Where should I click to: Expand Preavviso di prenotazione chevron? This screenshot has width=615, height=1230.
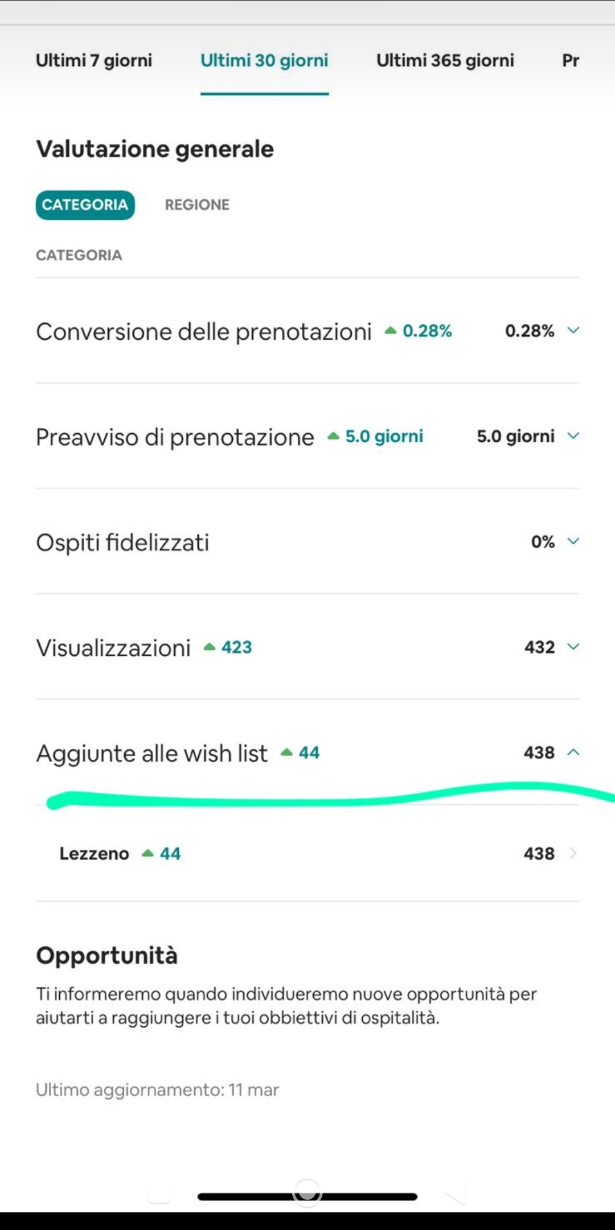(x=573, y=436)
